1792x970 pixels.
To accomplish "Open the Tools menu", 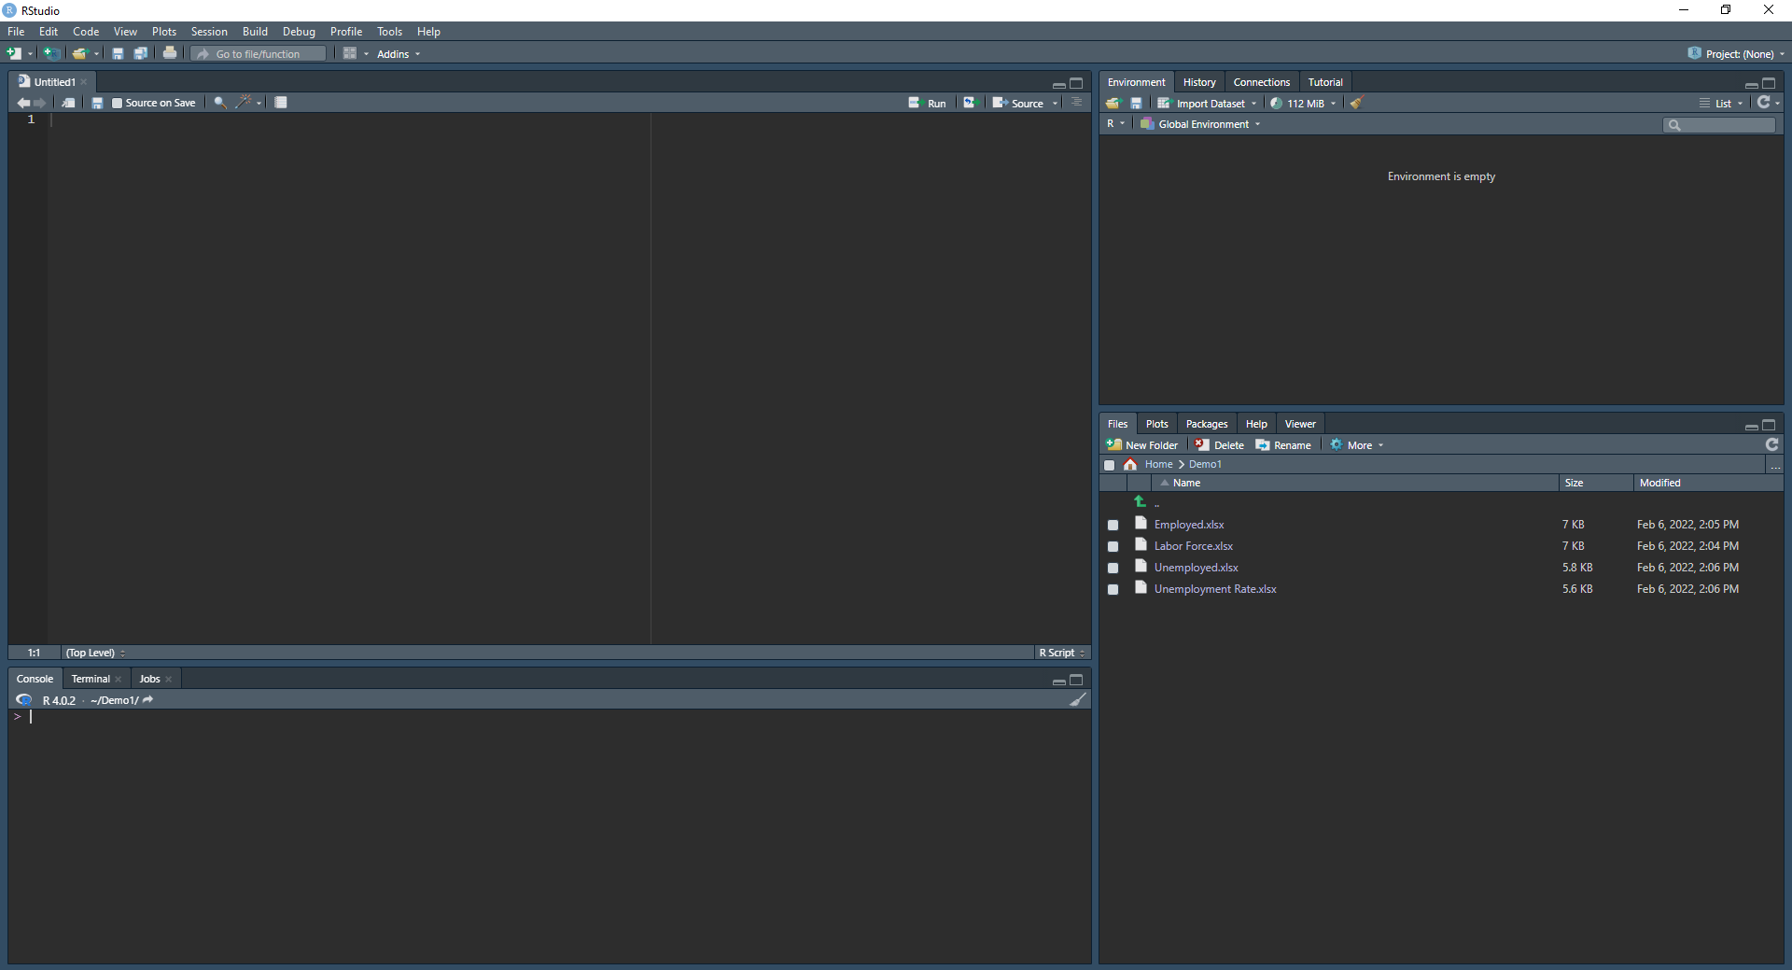I will 389,32.
